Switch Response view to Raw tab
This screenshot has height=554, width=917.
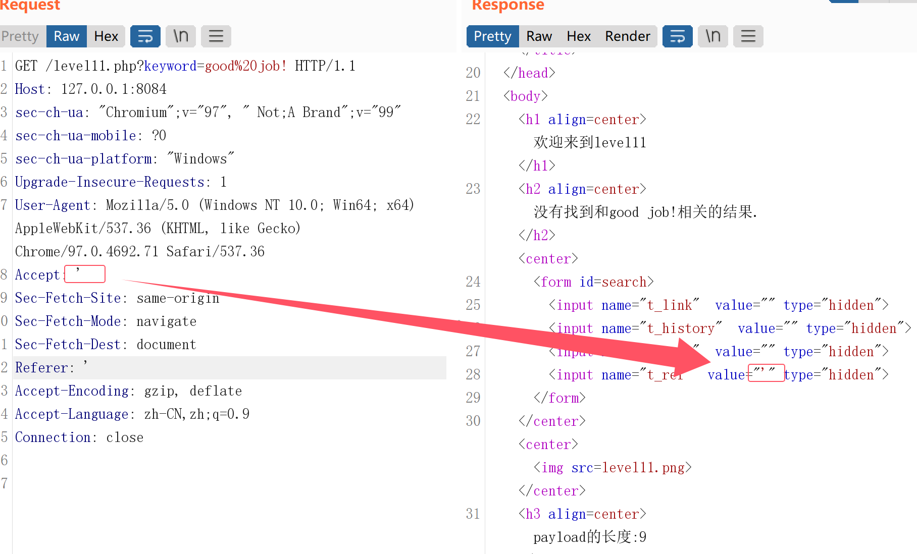coord(539,36)
